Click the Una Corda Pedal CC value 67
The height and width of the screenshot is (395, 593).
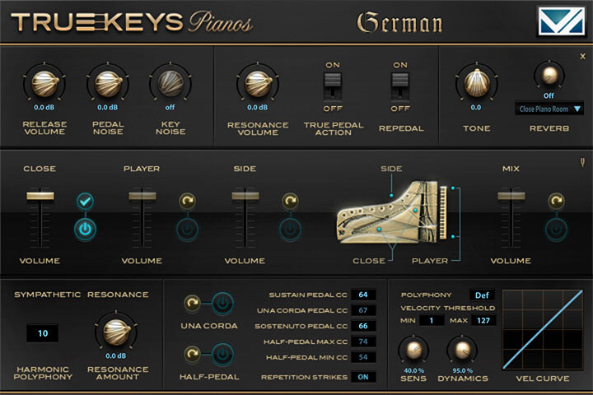pyautogui.click(x=363, y=310)
